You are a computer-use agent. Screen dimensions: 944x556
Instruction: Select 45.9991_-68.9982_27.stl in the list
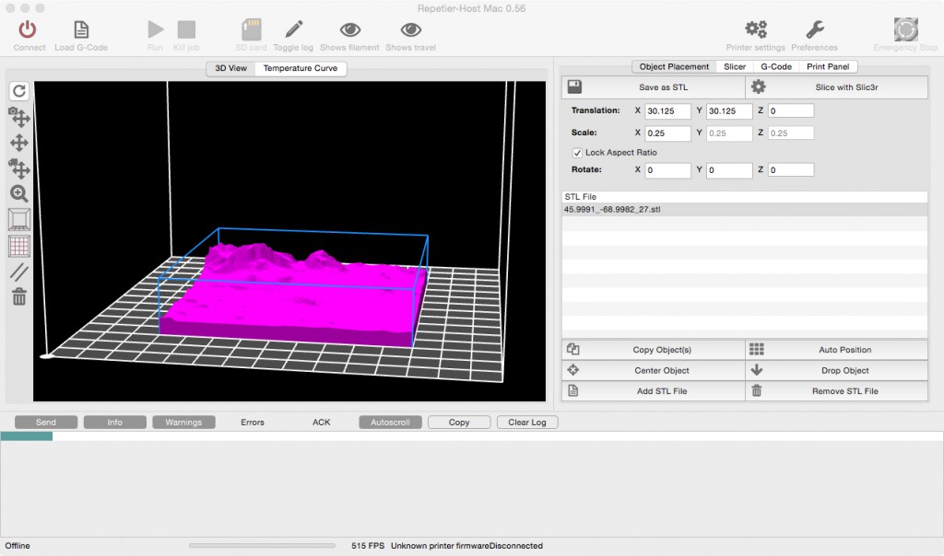tap(744, 210)
